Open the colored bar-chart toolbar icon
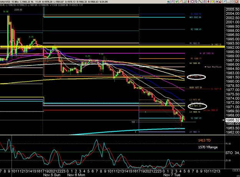This screenshot has height=177, width=240. 185,2
